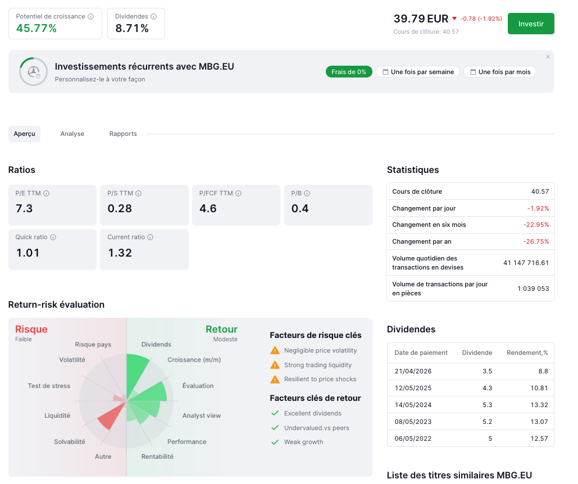578x484 pixels.
Task: Click the checkmark beside Undervalued vs peers
Action: tap(275, 428)
